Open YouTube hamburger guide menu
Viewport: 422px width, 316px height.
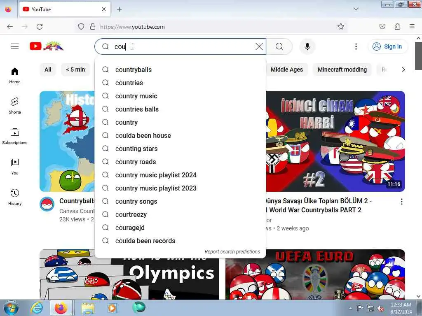click(15, 46)
